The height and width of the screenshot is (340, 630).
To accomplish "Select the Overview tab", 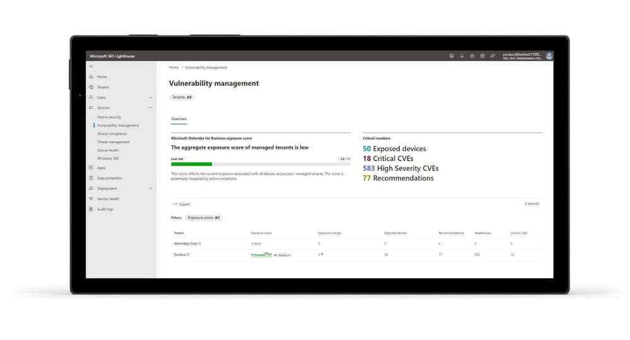I will 179,119.
